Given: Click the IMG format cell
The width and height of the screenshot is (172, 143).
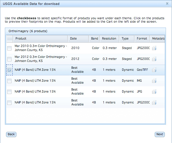Looking at the screenshot, I should tap(139, 81).
